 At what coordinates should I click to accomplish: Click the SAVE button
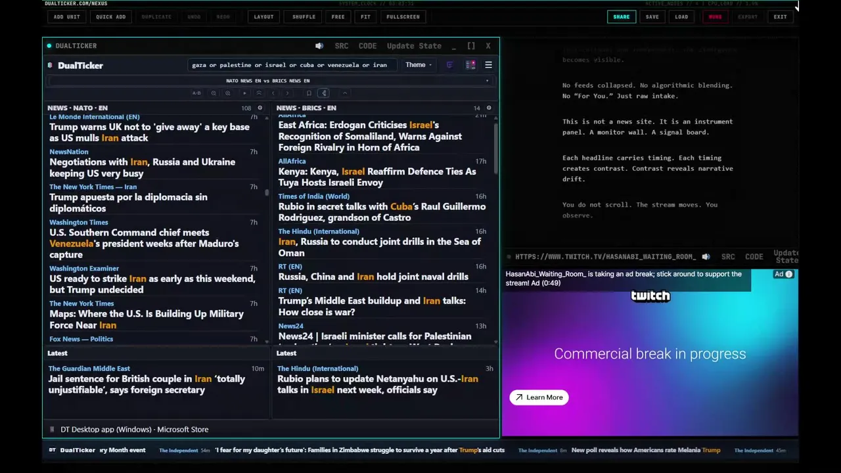click(x=652, y=17)
